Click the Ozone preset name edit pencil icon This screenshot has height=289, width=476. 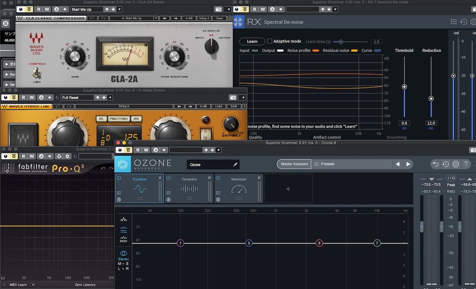[x=235, y=165]
